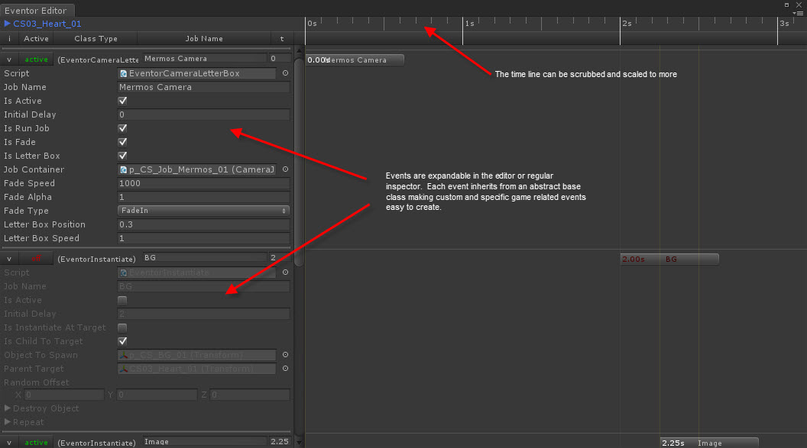
Task: Uncheck the Is Letter Box checkbox
Action: tap(121, 156)
